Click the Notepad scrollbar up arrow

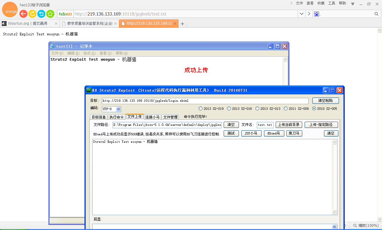(285, 60)
